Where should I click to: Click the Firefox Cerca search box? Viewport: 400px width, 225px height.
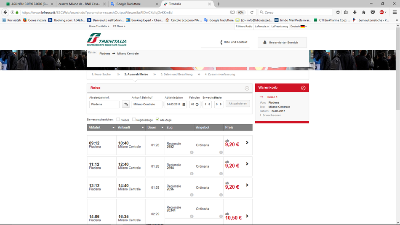tap(296, 12)
